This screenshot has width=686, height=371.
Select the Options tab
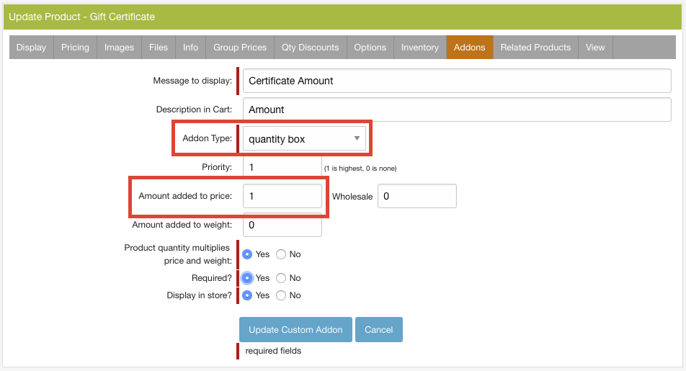pyautogui.click(x=370, y=48)
